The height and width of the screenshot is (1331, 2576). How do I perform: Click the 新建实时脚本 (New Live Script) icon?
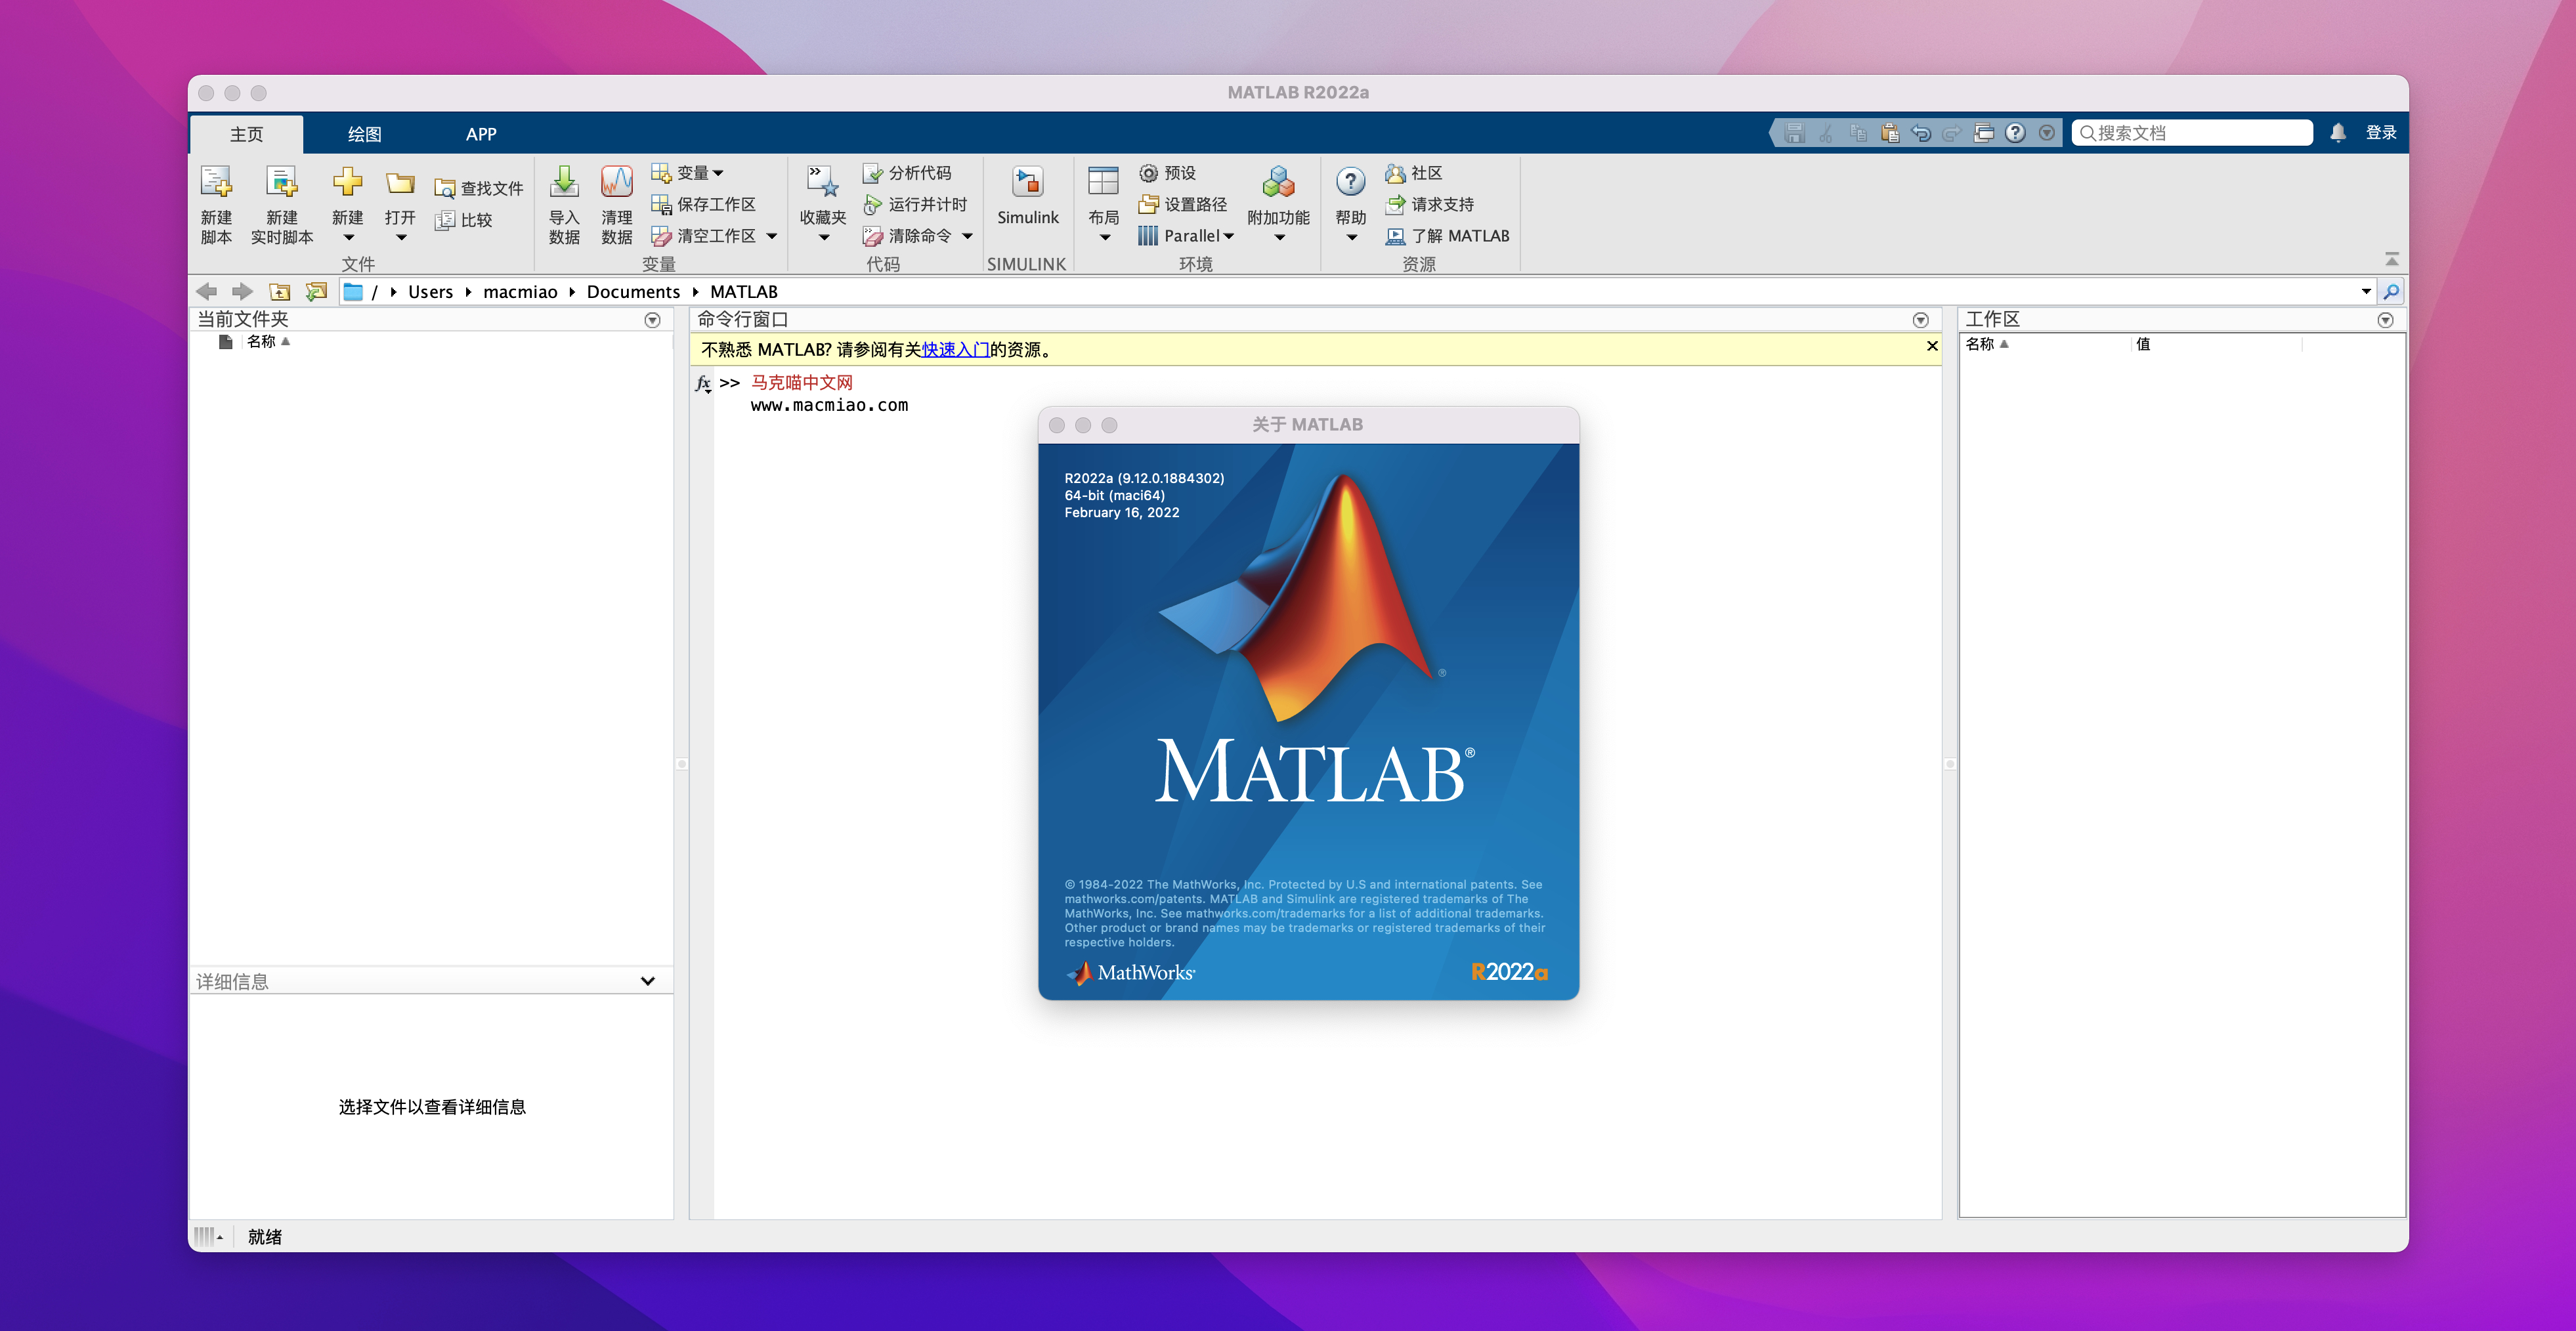point(282,183)
